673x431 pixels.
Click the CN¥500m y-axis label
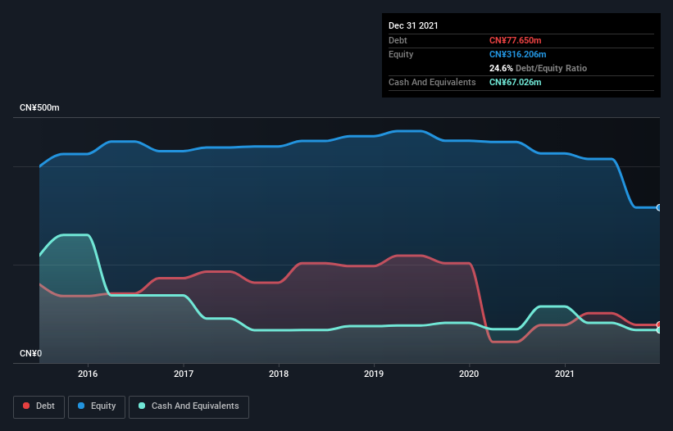pyautogui.click(x=39, y=107)
